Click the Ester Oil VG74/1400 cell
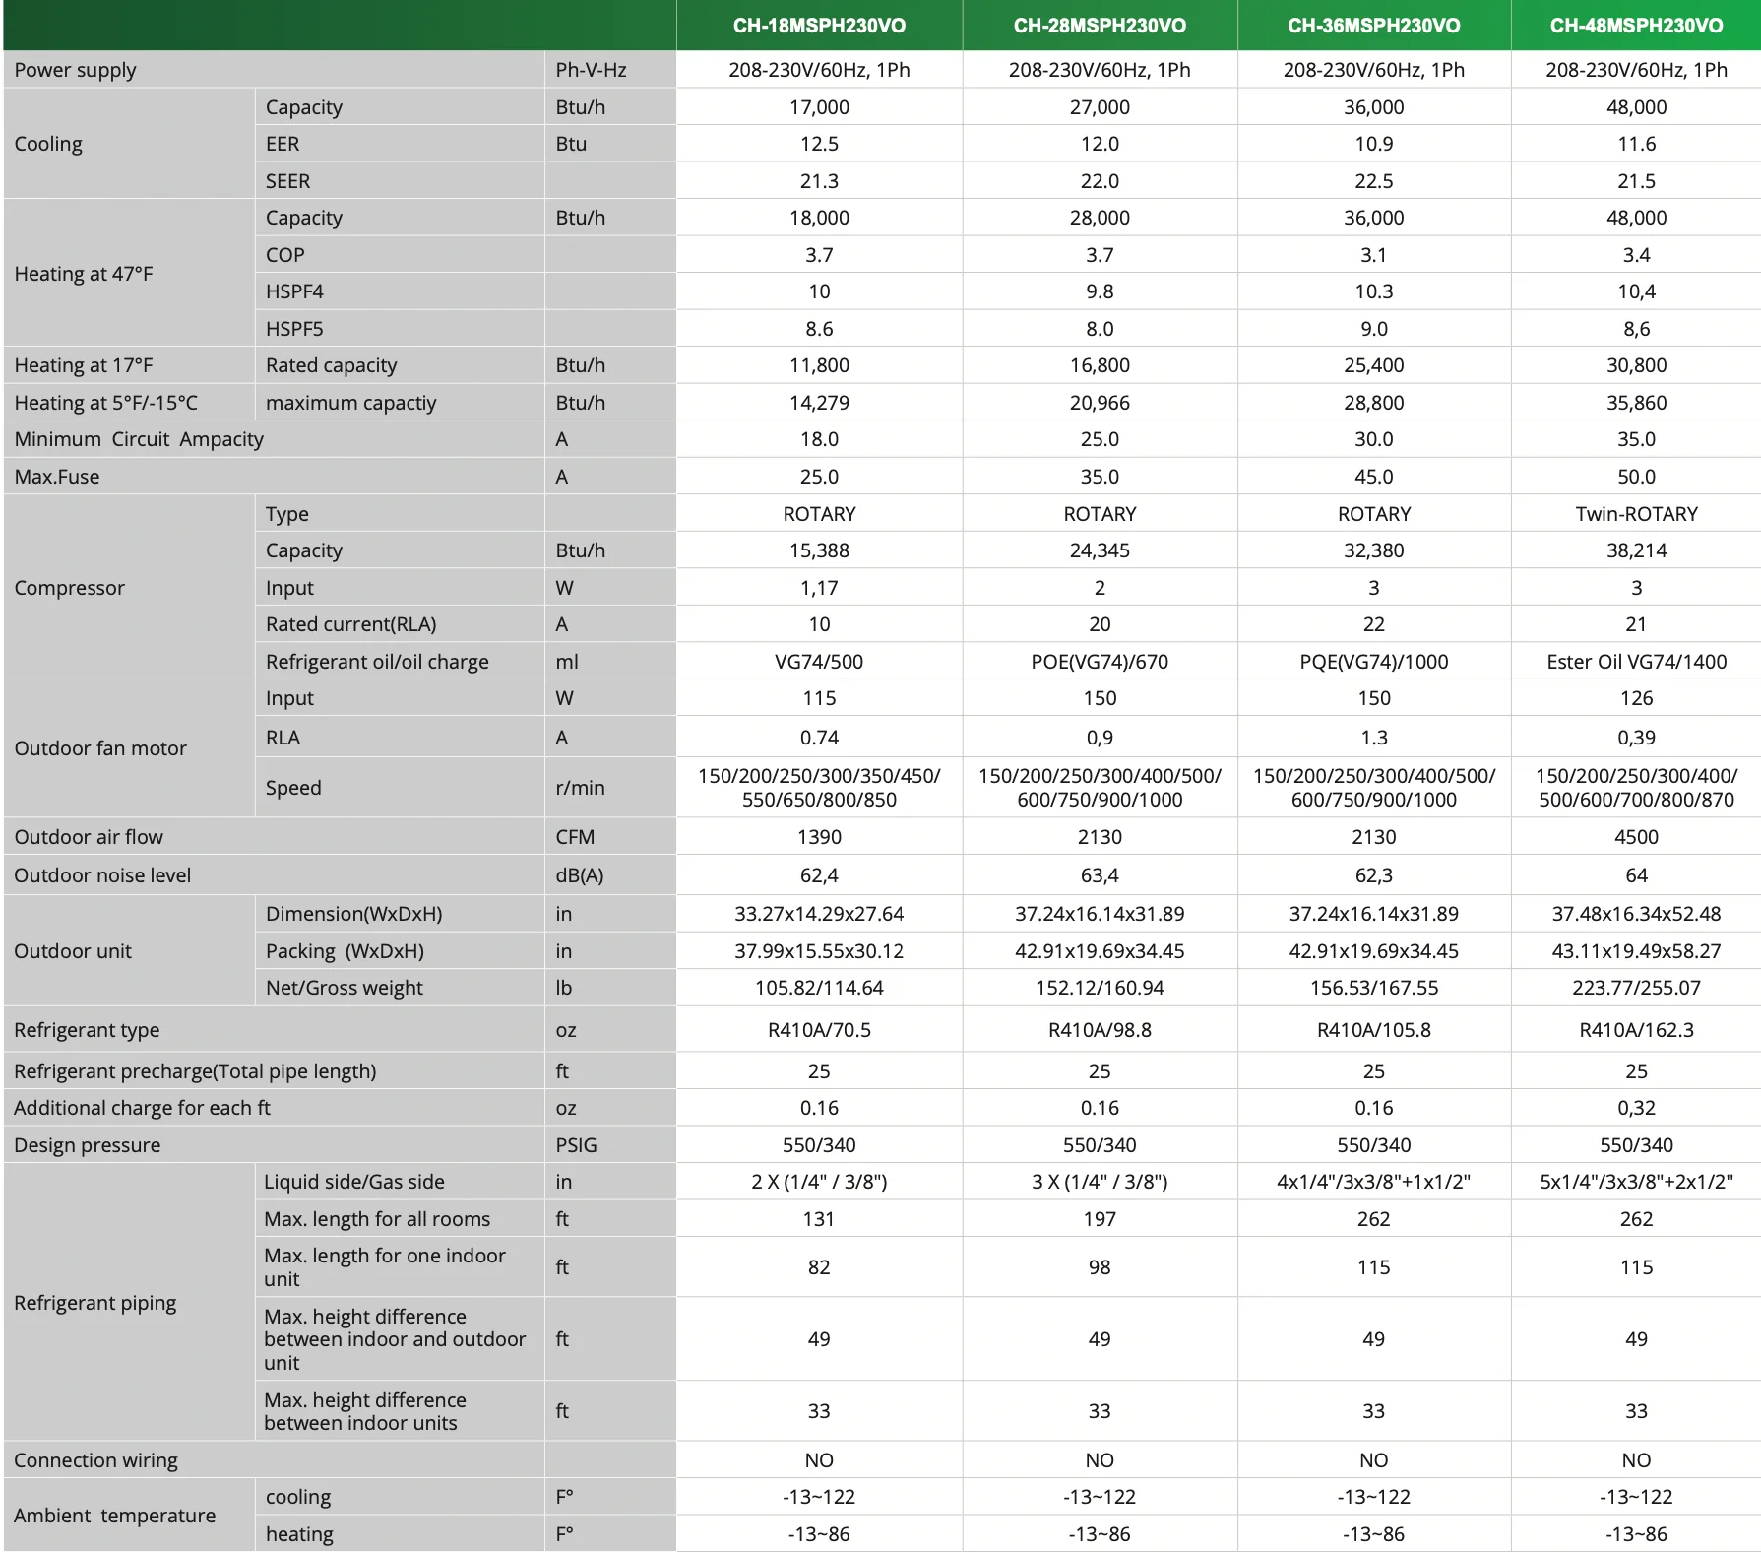 (1636, 662)
